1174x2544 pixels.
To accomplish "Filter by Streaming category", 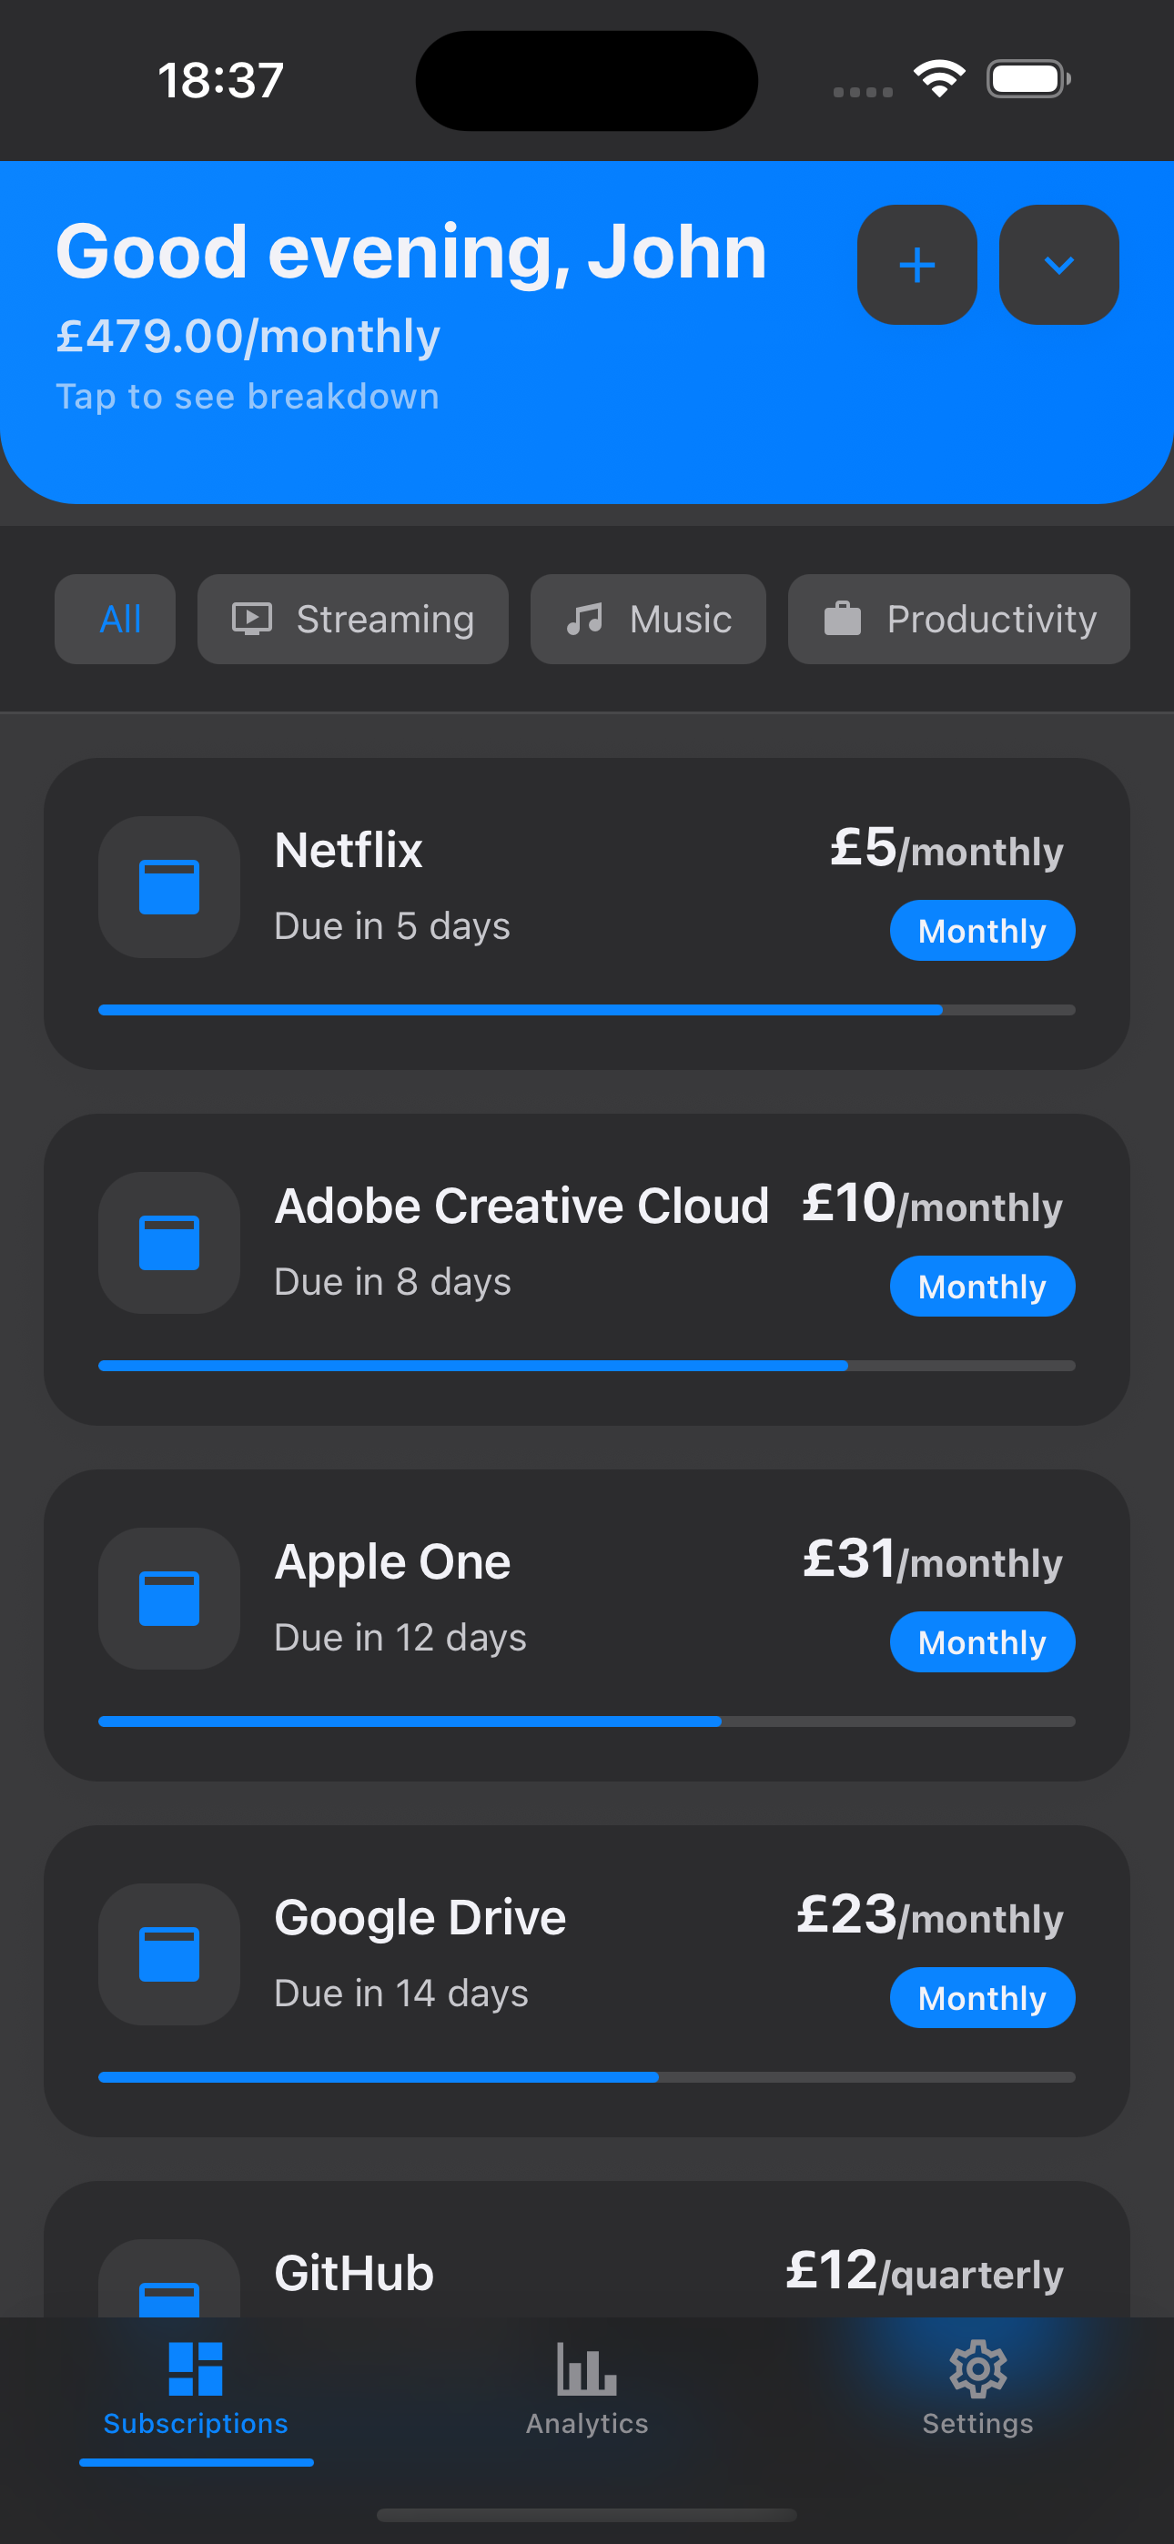I will (x=353, y=620).
